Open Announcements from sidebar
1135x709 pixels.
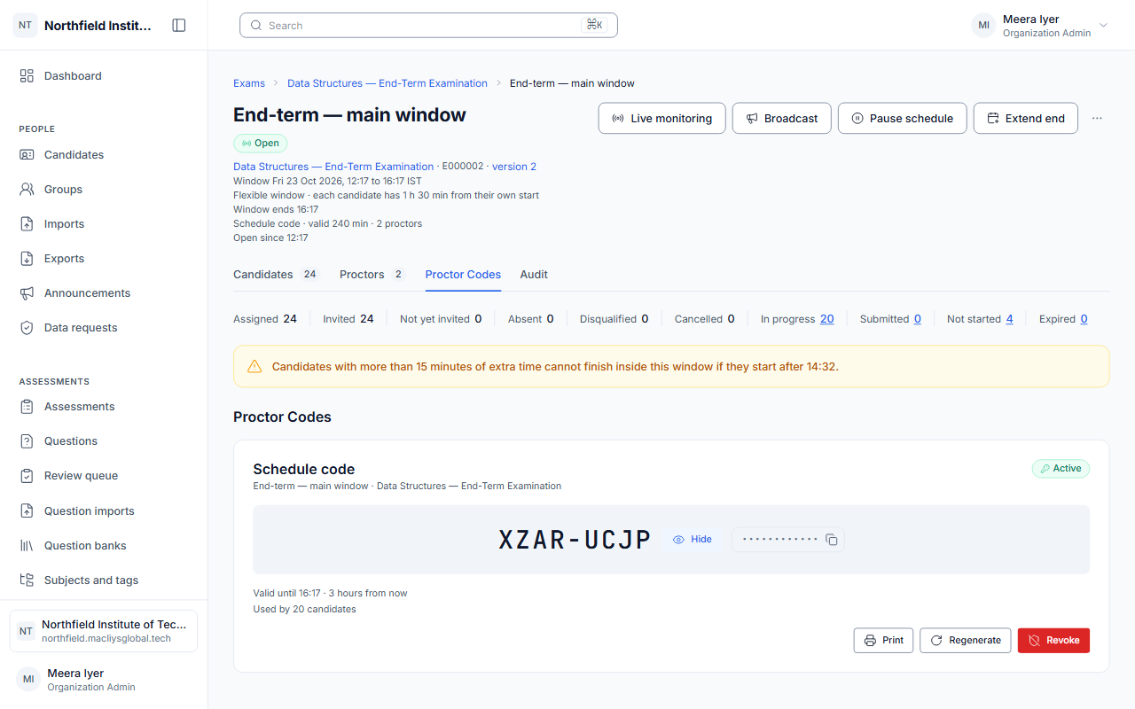[x=104, y=293]
